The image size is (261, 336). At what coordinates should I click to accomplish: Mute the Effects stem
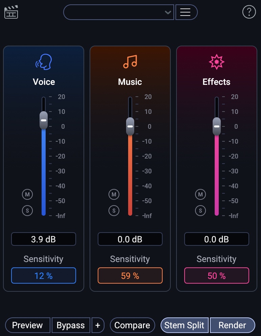coord(200,194)
